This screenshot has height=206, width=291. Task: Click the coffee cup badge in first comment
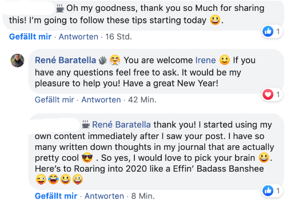coord(60,9)
